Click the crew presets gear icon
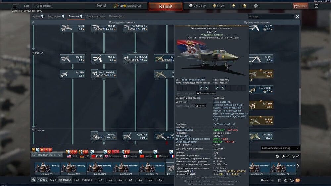The width and height of the screenshot is (331, 186). 33,180
